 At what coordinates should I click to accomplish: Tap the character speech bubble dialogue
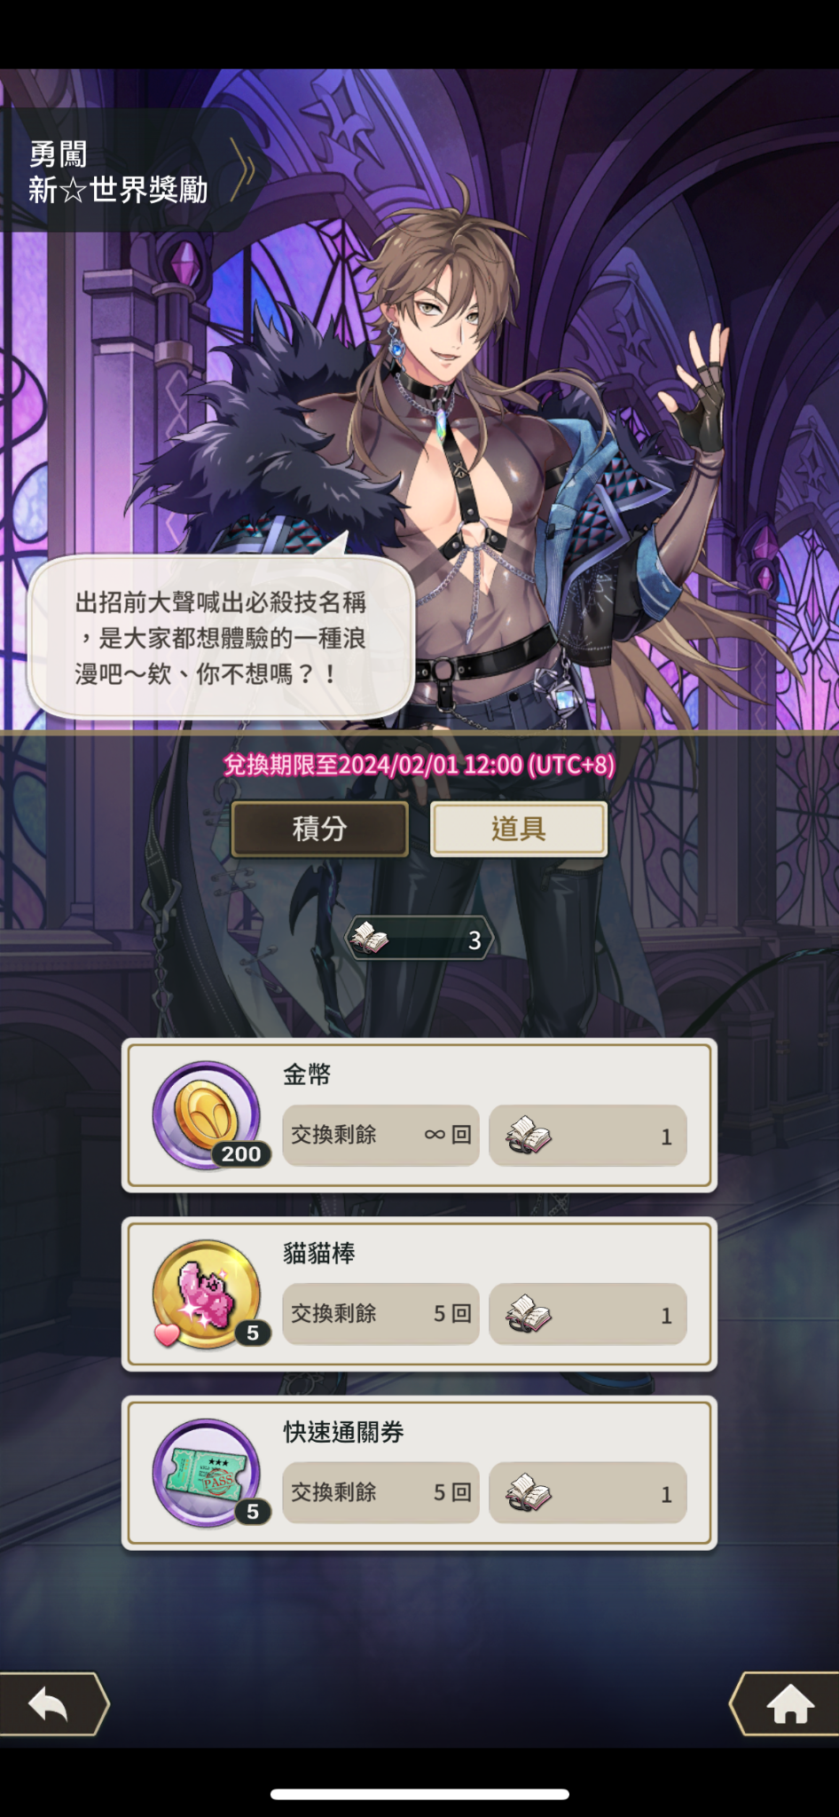pyautogui.click(x=222, y=637)
